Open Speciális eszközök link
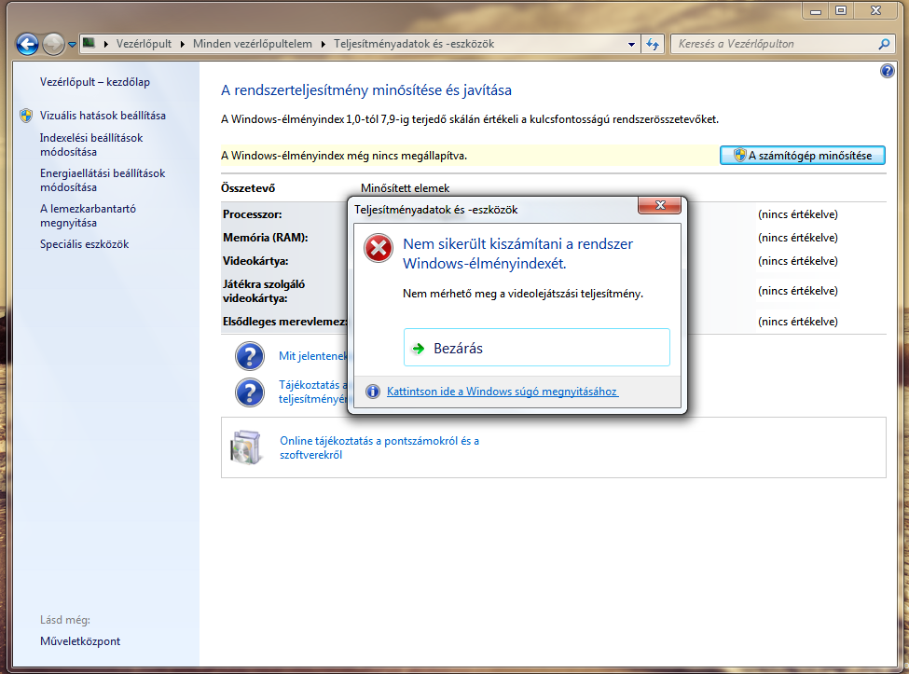 pyautogui.click(x=85, y=244)
